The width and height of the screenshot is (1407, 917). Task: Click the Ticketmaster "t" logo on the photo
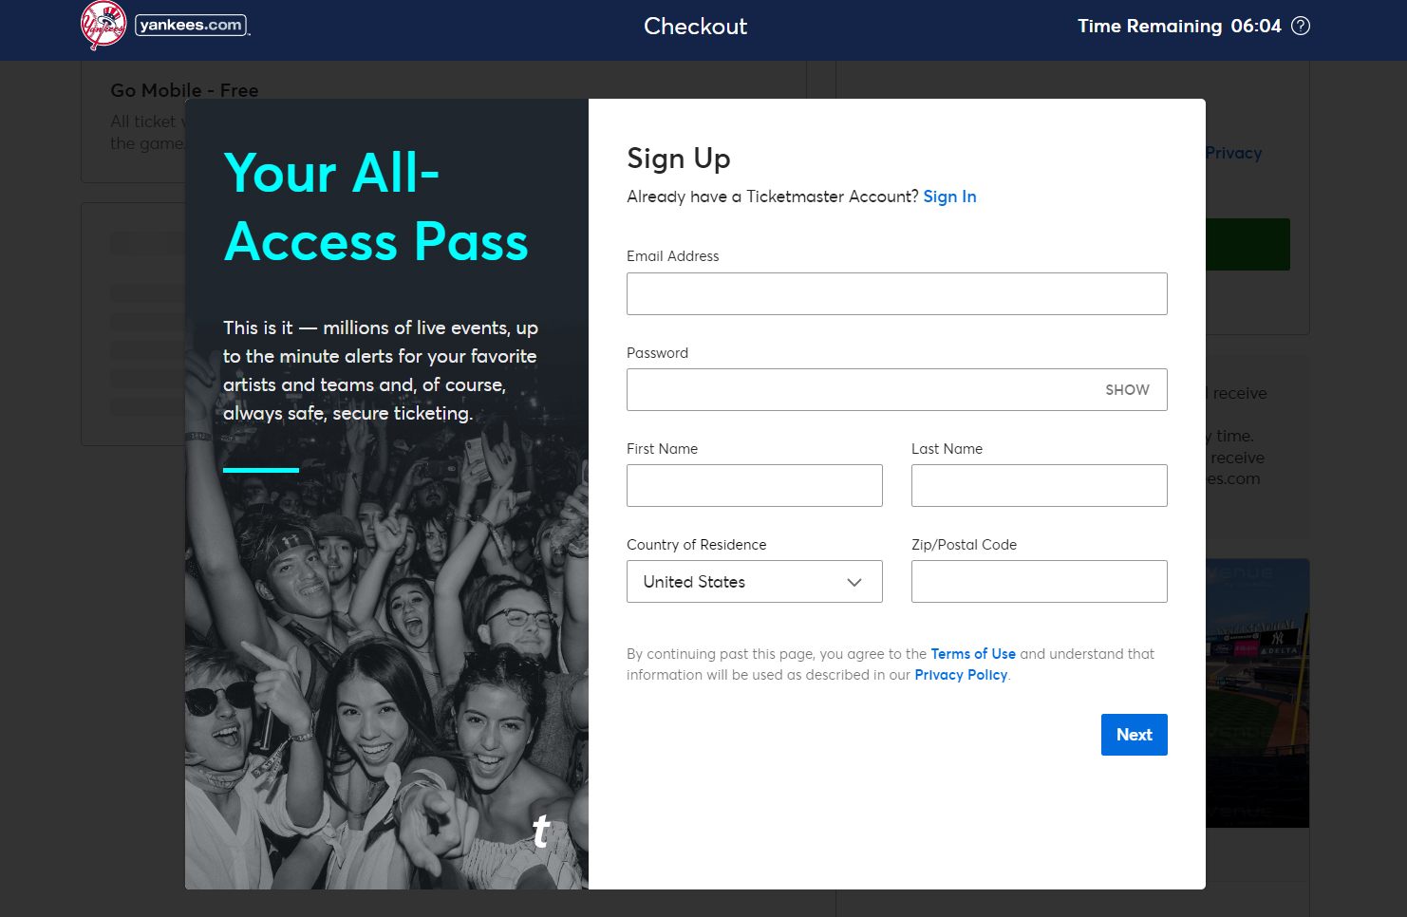click(x=541, y=832)
